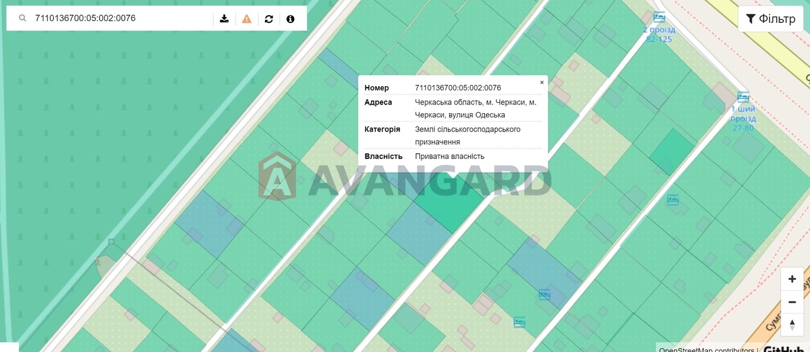Click the 2 проїзд 82-125 map label
This screenshot has width=810, height=352.
pos(659,34)
